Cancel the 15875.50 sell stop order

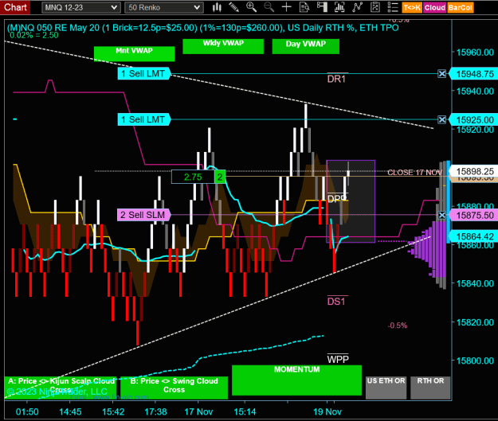(x=441, y=215)
